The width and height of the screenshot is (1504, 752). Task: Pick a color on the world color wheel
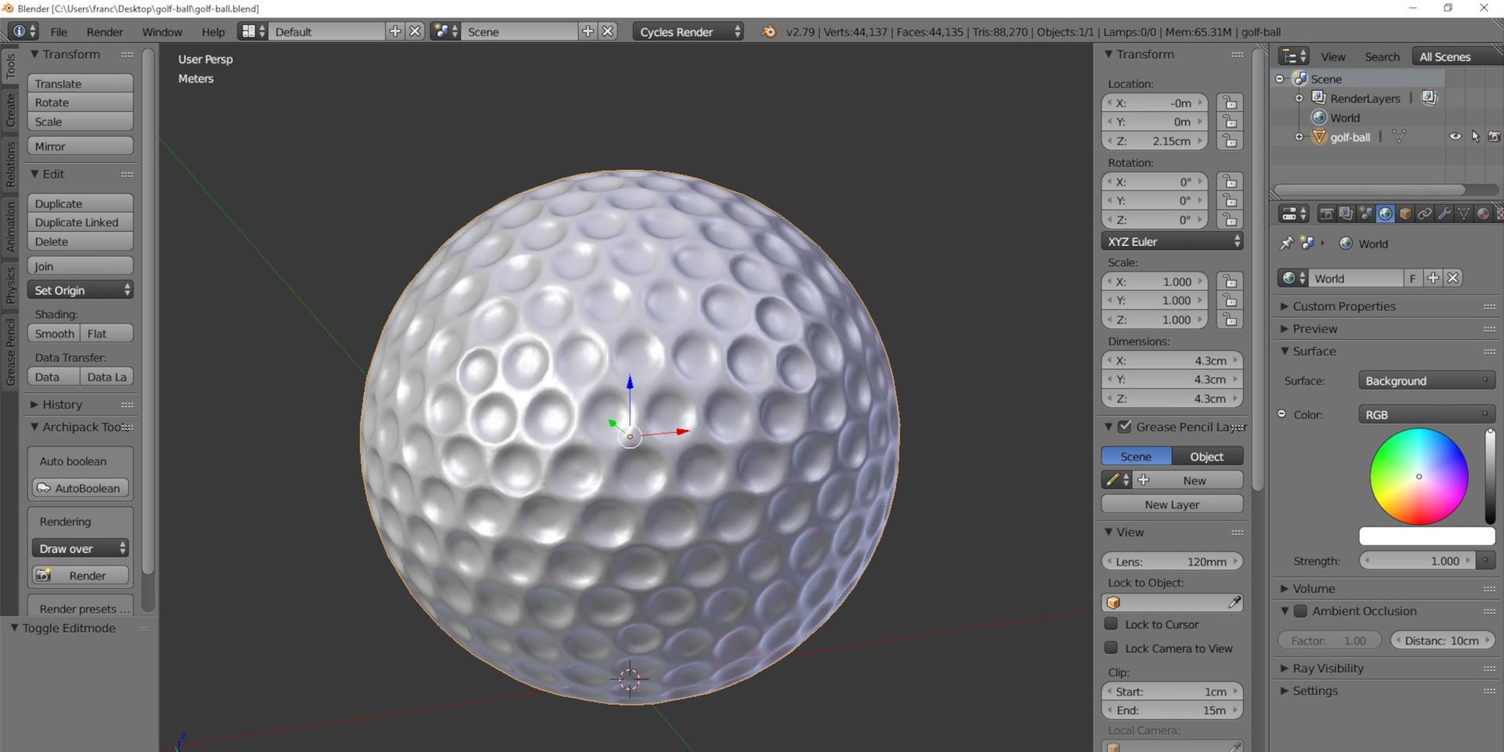(1419, 476)
